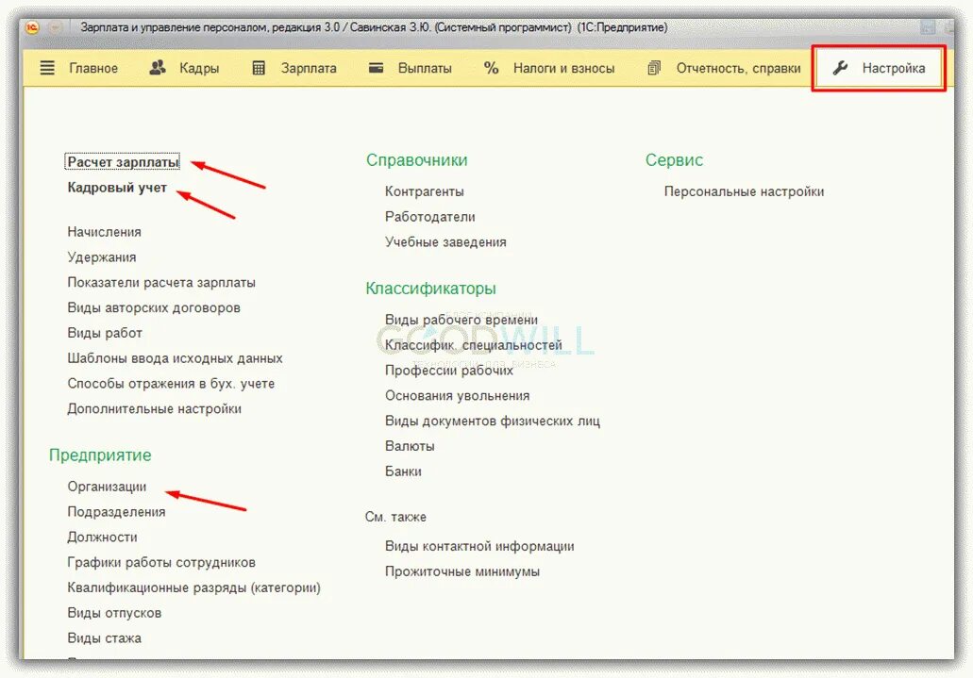The width and height of the screenshot is (973, 678).
Task: Open the Валюты classifier
Action: click(410, 447)
